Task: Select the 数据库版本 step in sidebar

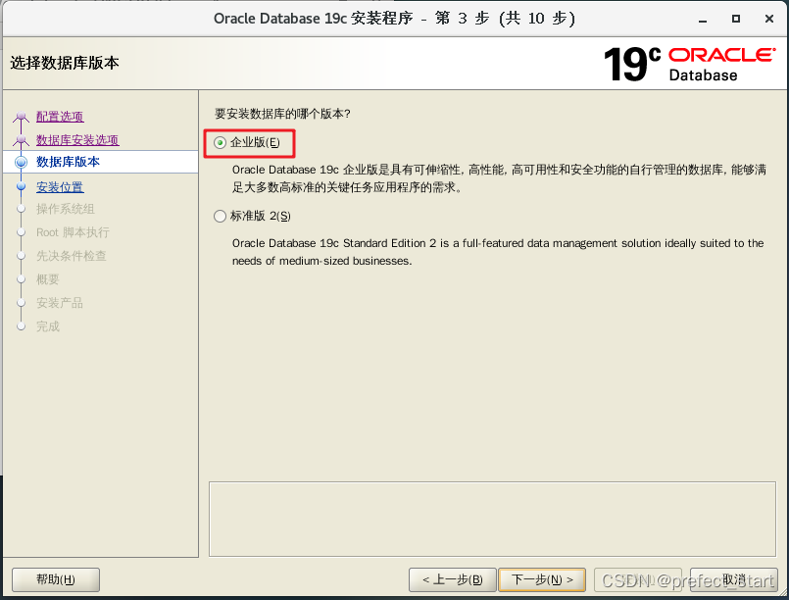Action: (101, 162)
